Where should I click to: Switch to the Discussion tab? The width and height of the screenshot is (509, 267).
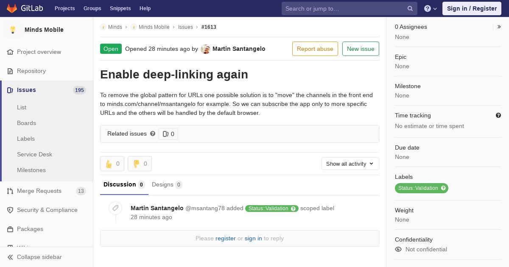click(x=124, y=185)
